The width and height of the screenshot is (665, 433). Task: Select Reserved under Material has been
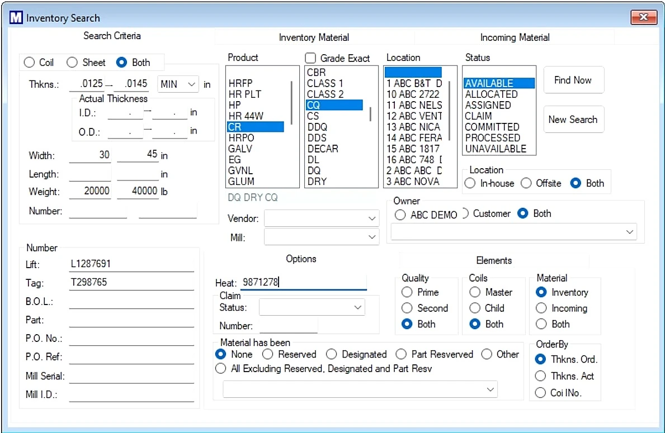(267, 354)
